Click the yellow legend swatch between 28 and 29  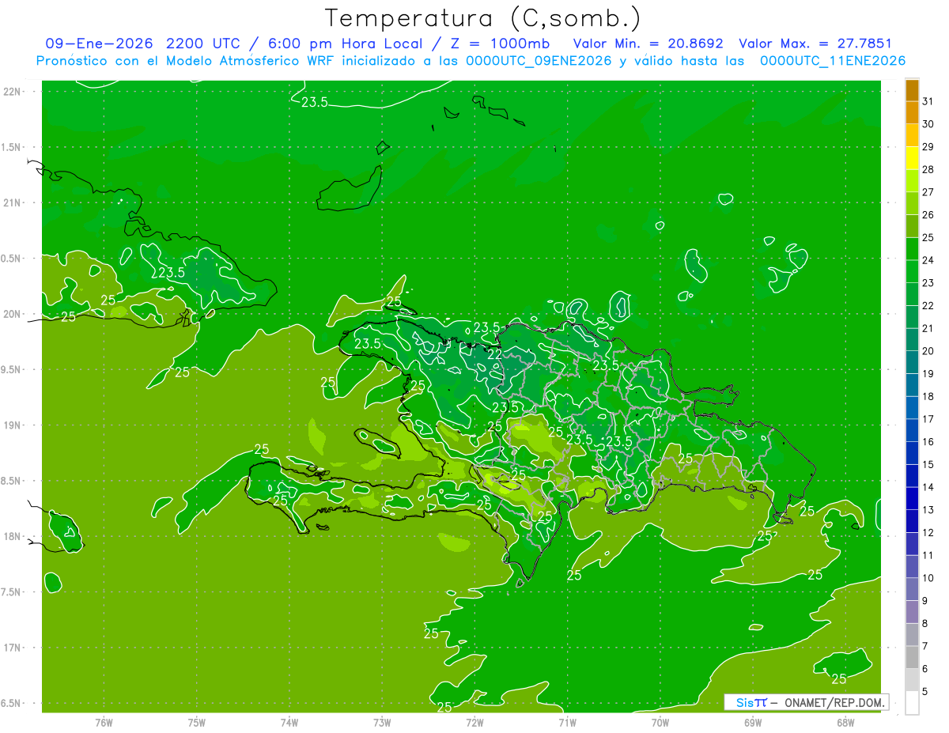click(x=912, y=158)
